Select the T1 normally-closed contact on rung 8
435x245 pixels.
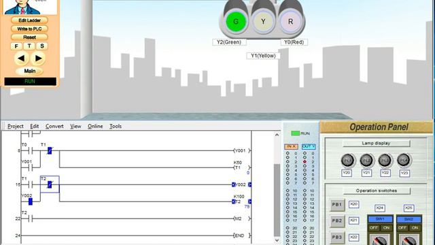click(x=50, y=150)
